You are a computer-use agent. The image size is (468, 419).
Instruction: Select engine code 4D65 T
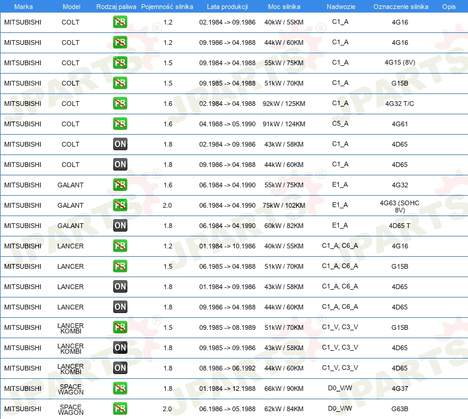[399, 226]
